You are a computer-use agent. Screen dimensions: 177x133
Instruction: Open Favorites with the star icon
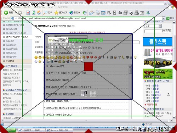pyautogui.click(x=56, y=12)
